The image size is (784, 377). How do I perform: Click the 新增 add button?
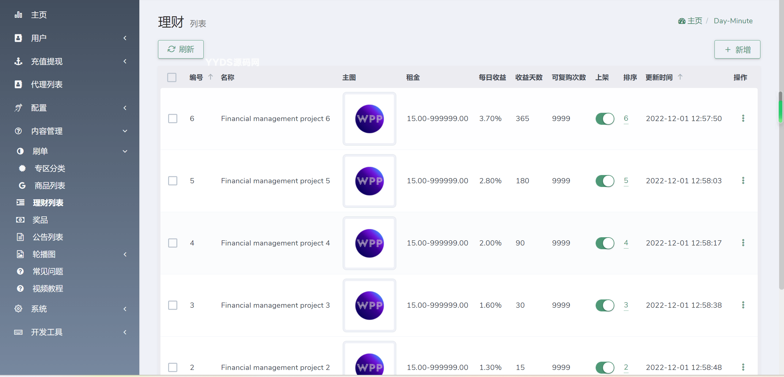pyautogui.click(x=737, y=49)
